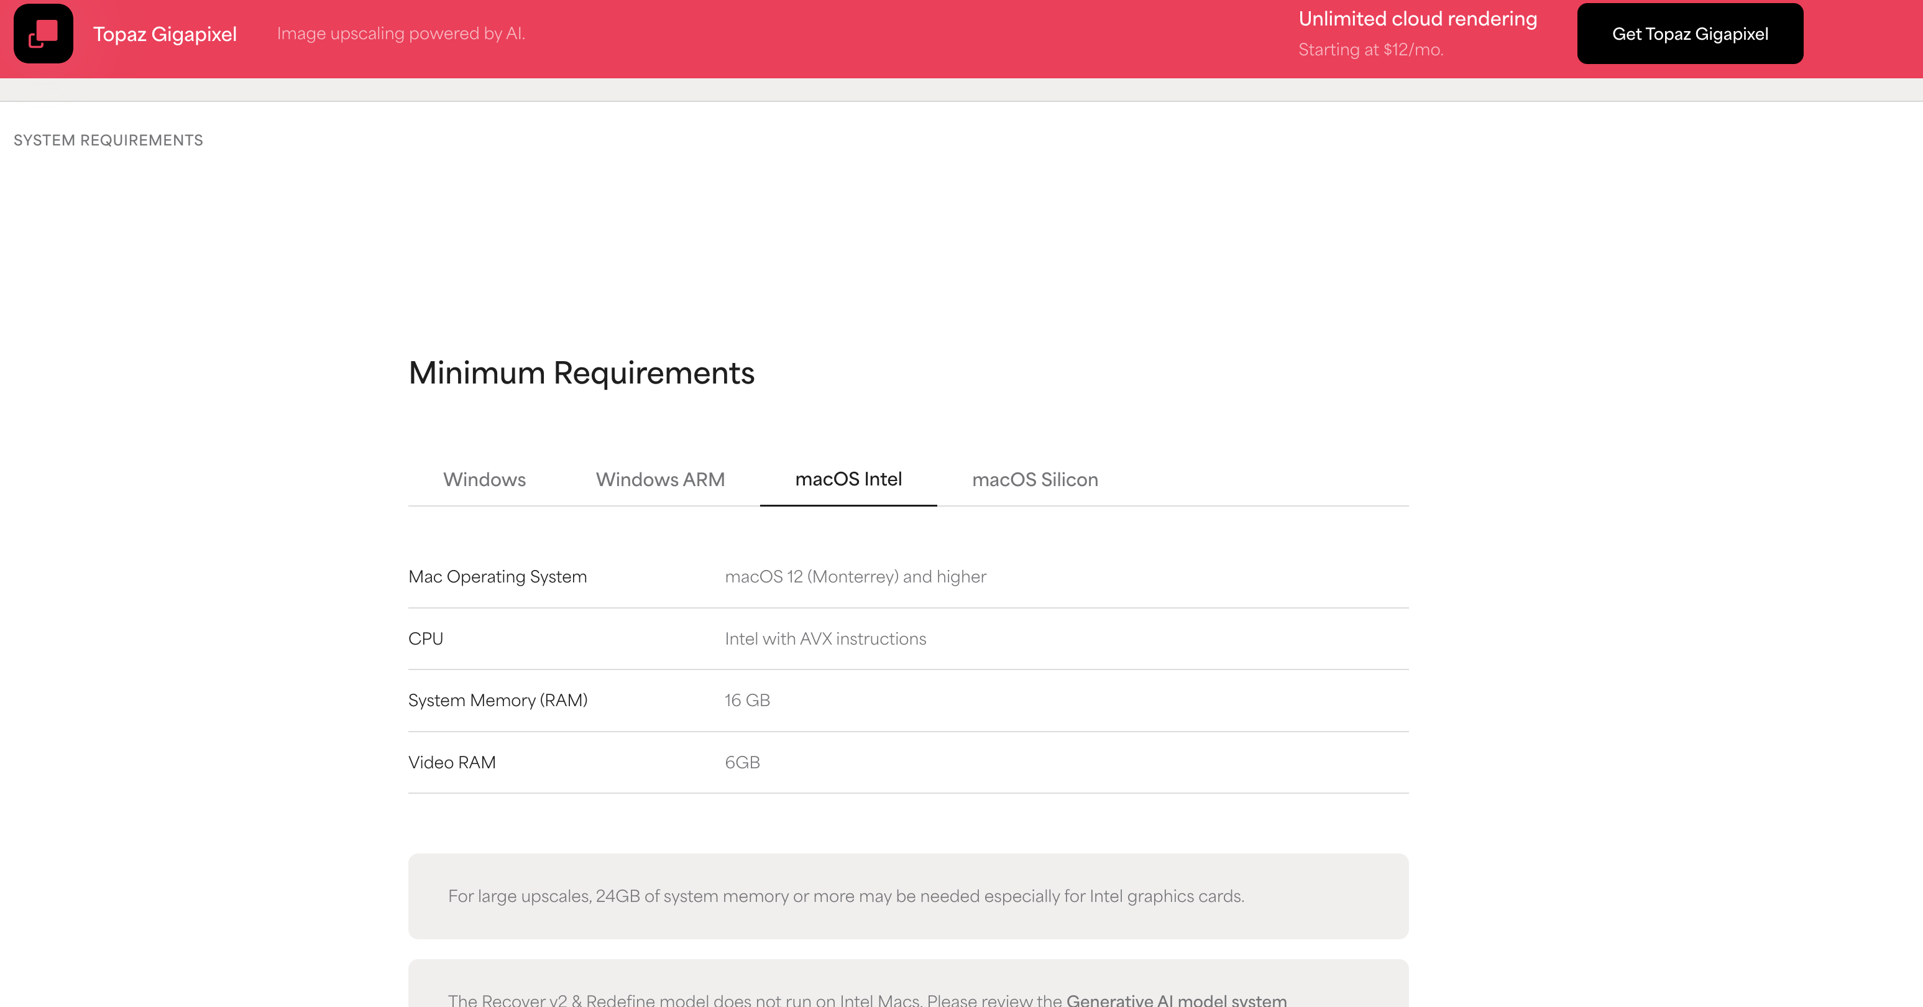
Task: Click the macOS 12 Monterrey value text
Action: click(855, 576)
